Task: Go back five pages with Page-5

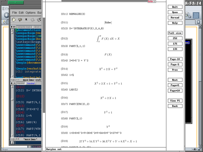Action: click(175, 64)
